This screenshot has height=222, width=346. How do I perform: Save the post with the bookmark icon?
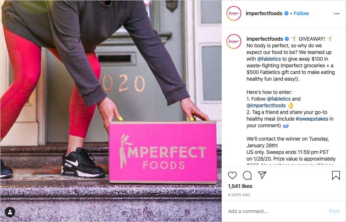[336, 175]
